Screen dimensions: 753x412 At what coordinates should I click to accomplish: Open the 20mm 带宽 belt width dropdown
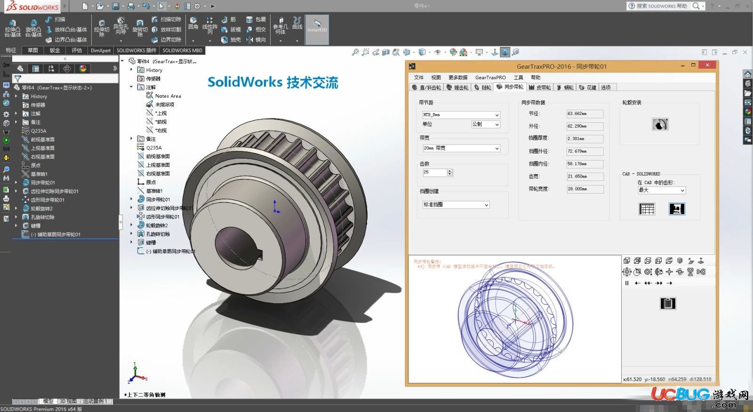[x=461, y=148]
